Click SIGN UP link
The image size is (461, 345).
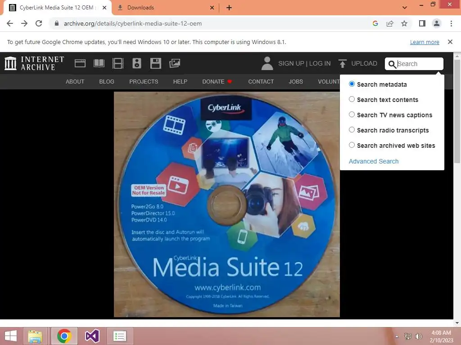click(x=291, y=63)
